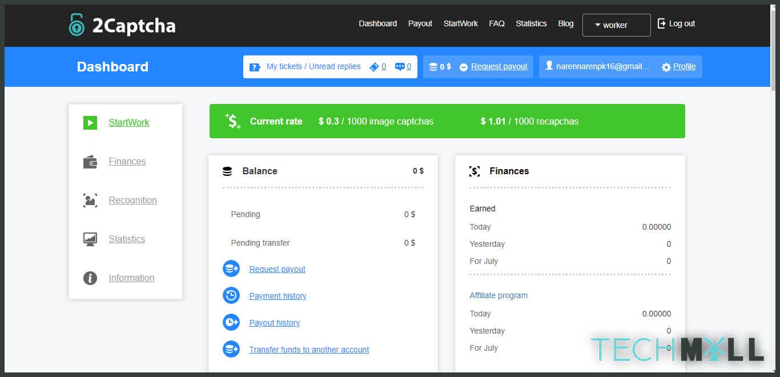Click the unread replies chat bubble icon
Image resolution: width=780 pixels, height=377 pixels.
pyautogui.click(x=400, y=67)
